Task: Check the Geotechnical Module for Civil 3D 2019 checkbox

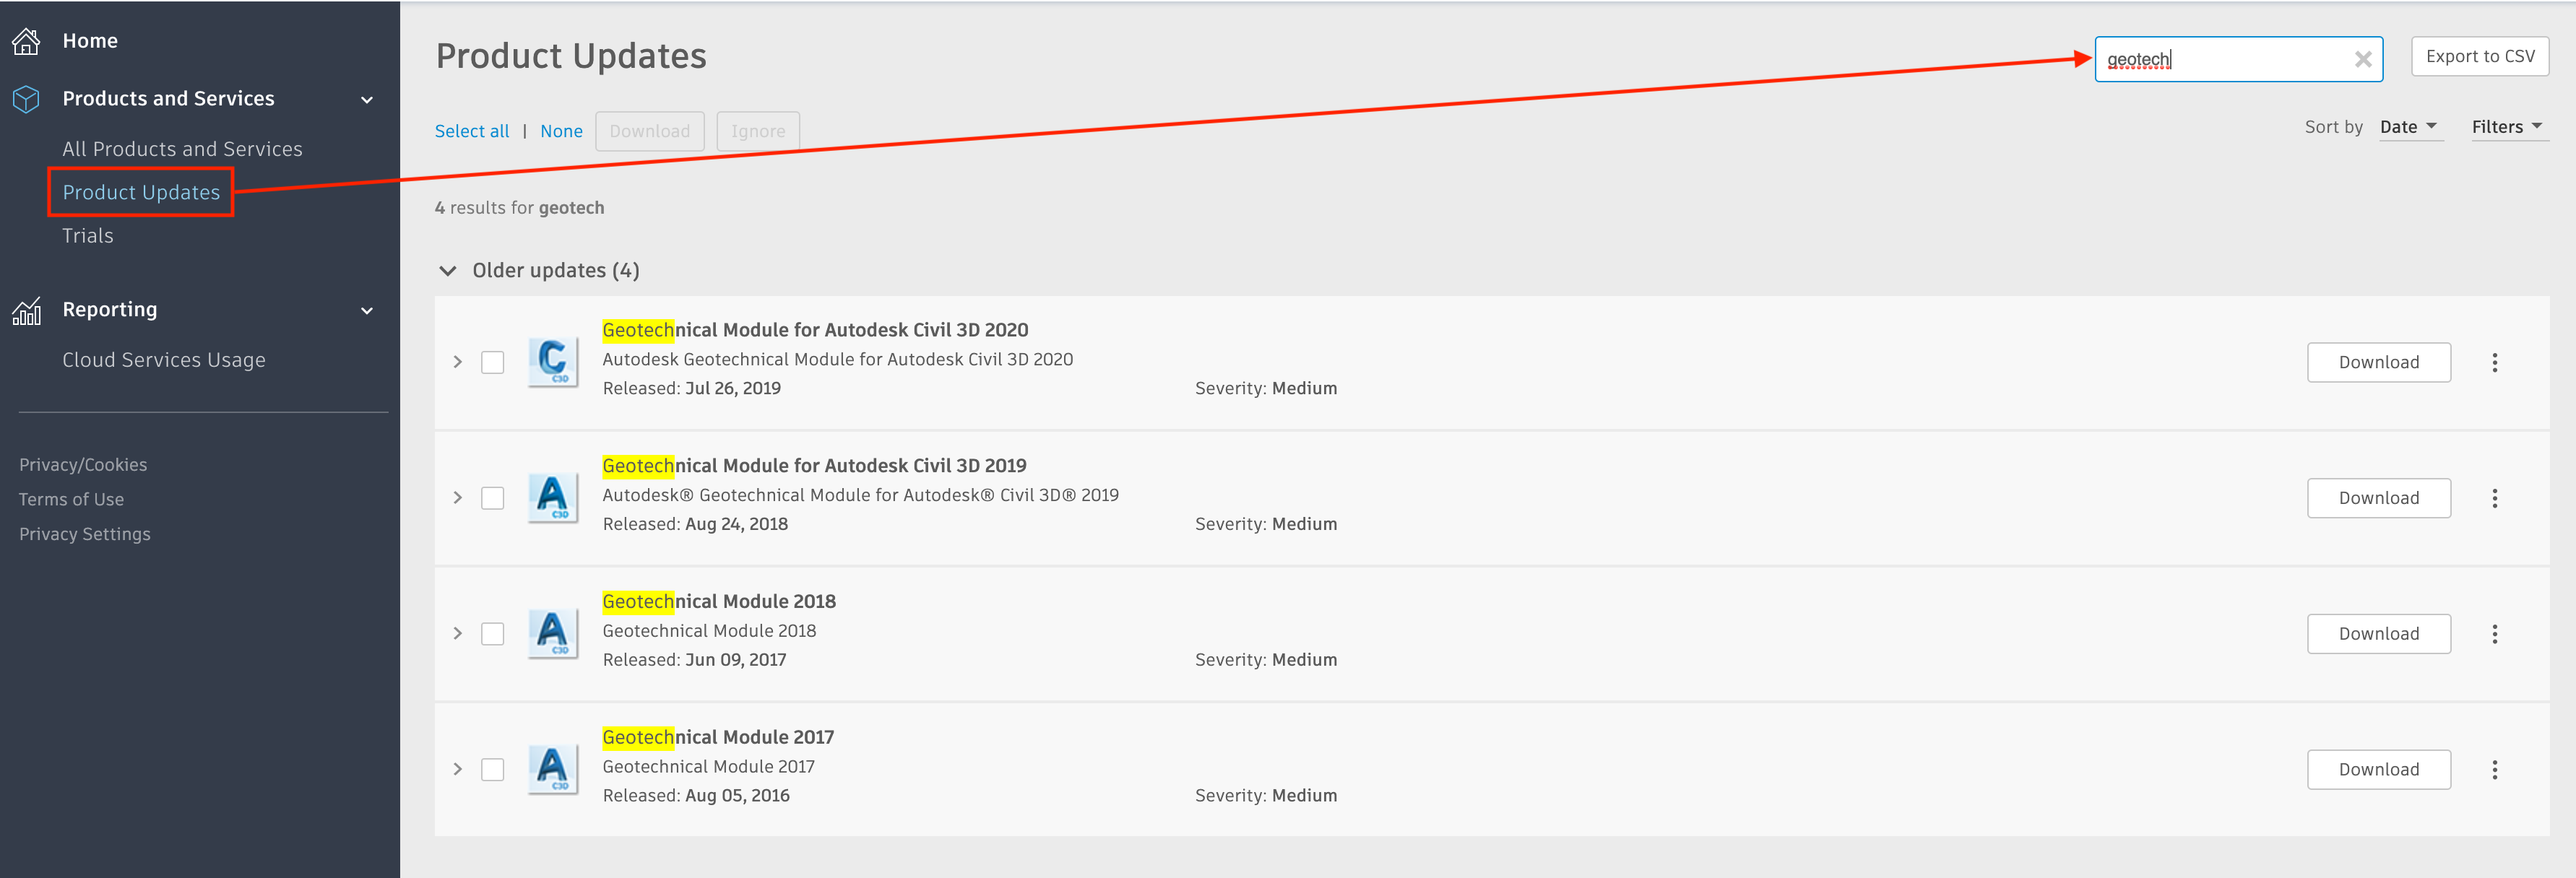Action: (x=492, y=497)
